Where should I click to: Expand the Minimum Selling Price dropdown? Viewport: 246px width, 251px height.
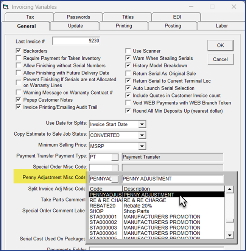tap(142, 146)
